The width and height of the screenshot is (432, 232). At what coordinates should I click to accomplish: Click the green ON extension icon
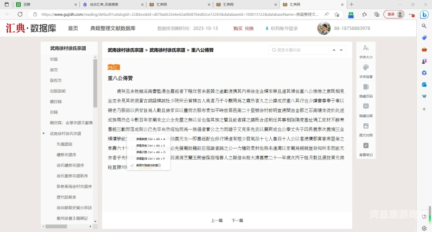point(351,15)
